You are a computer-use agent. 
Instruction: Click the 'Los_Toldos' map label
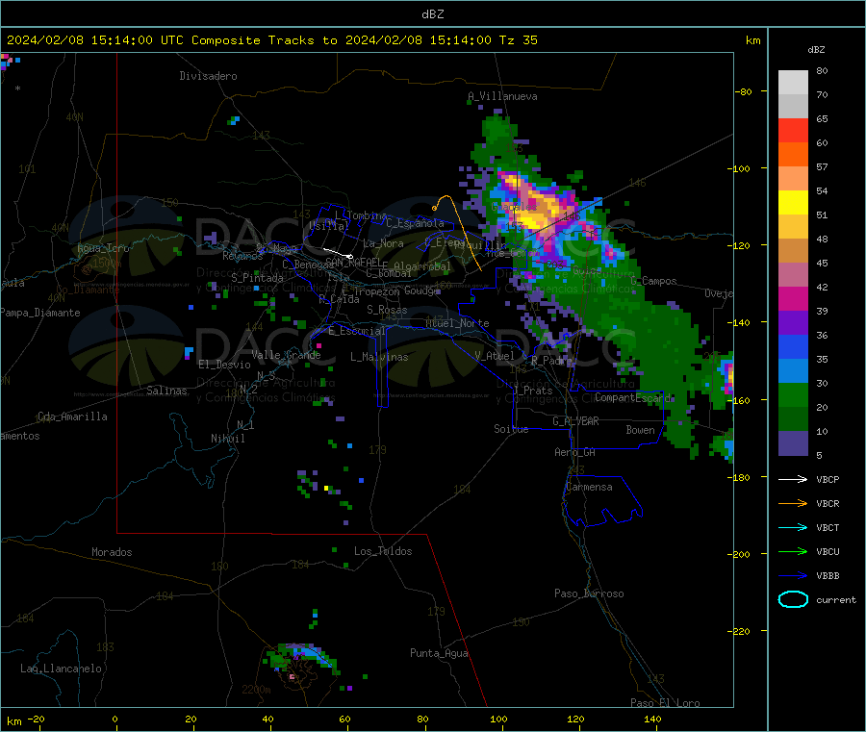(x=383, y=551)
